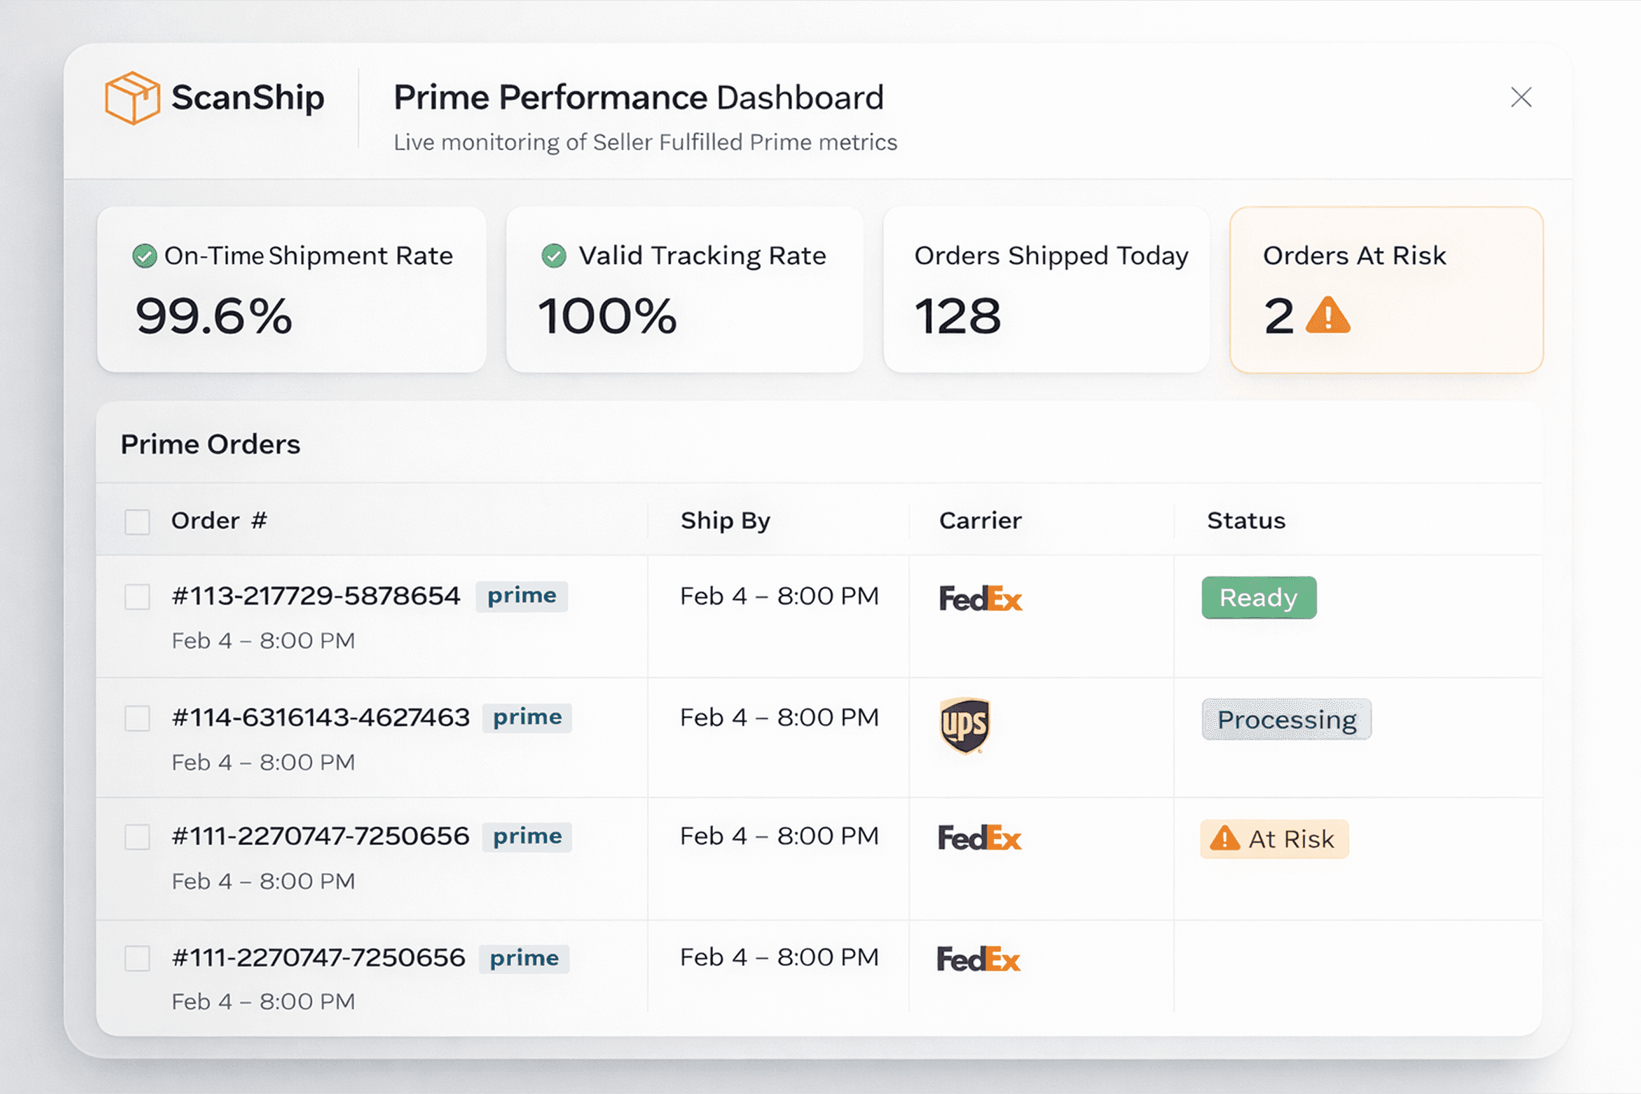This screenshot has width=1641, height=1094.
Task: Click the Valid Tracking Rate green checkmark
Action: (x=554, y=256)
